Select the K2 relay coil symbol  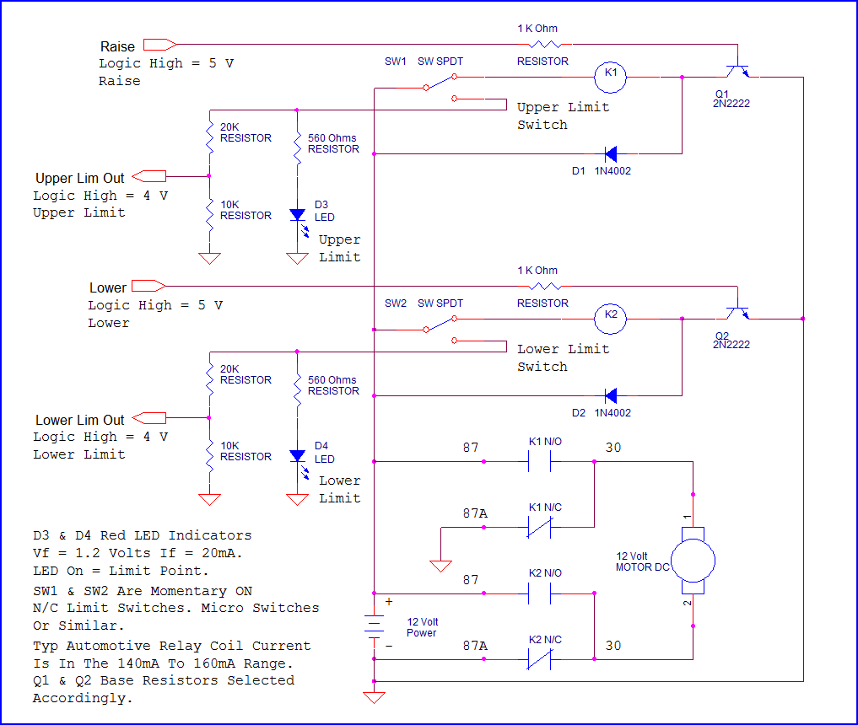pos(610,319)
